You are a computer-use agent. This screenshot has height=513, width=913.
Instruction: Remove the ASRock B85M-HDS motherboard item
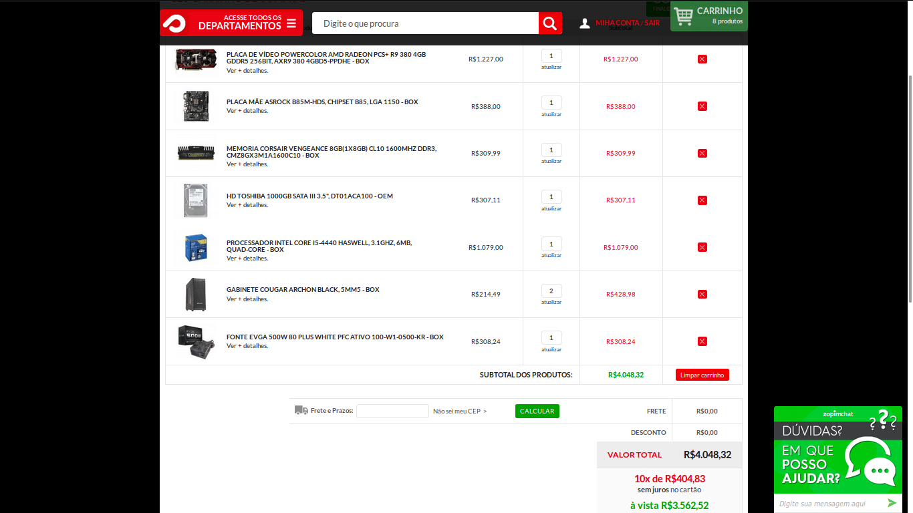[x=702, y=106]
